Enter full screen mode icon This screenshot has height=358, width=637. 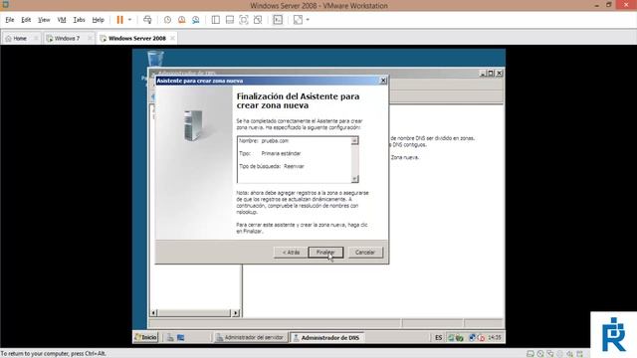pos(243,20)
